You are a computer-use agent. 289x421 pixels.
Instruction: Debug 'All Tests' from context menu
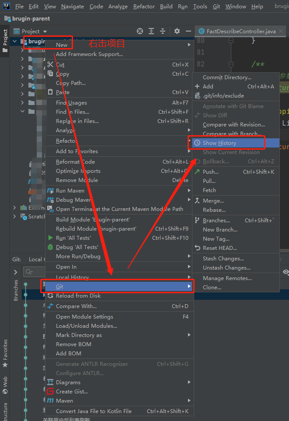[x=120, y=247]
